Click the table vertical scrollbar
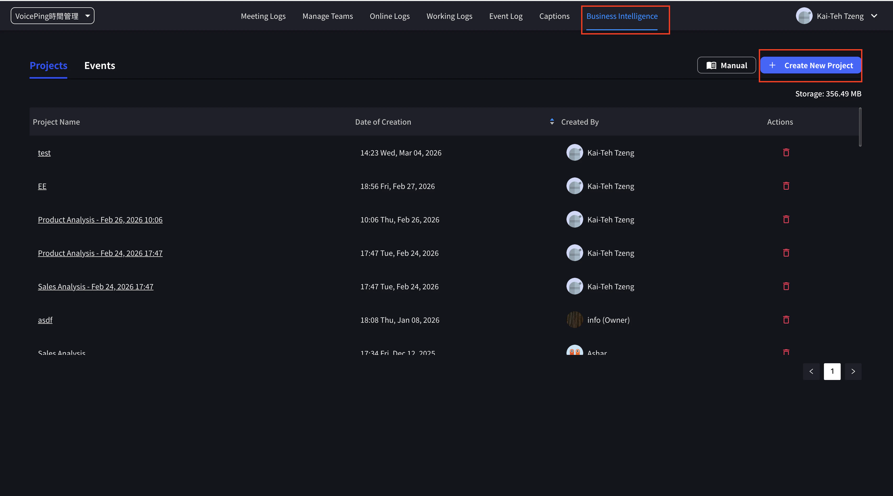This screenshot has height=496, width=893. pos(860,127)
